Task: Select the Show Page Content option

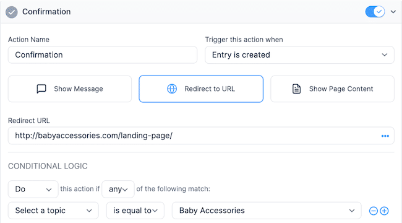Action: [332, 89]
